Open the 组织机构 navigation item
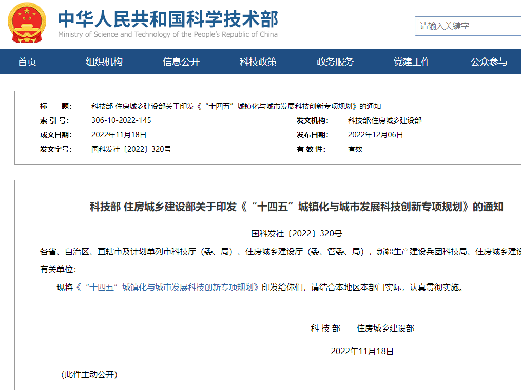The height and width of the screenshot is (390, 521). click(x=104, y=61)
